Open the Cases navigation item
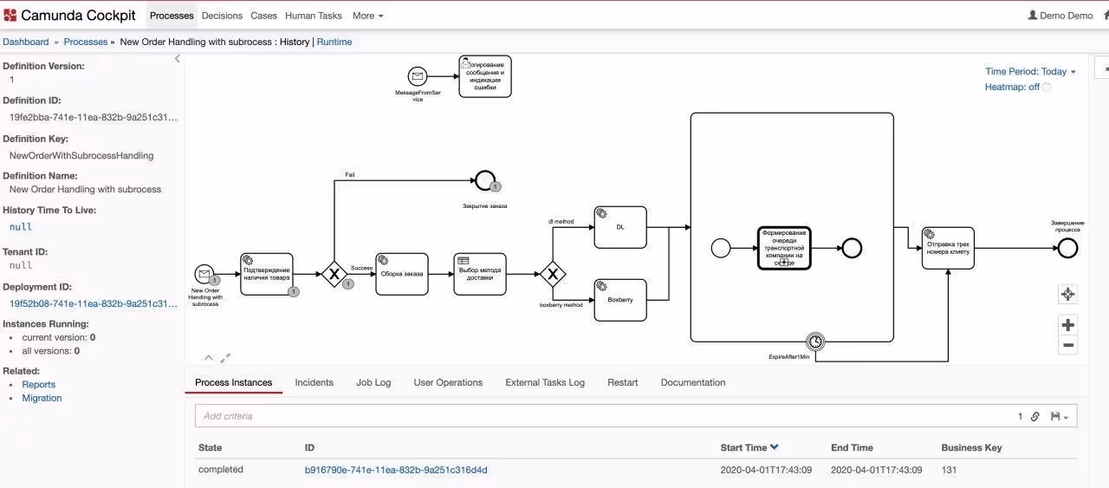Screen dimensions: 1109x488 (263, 16)
